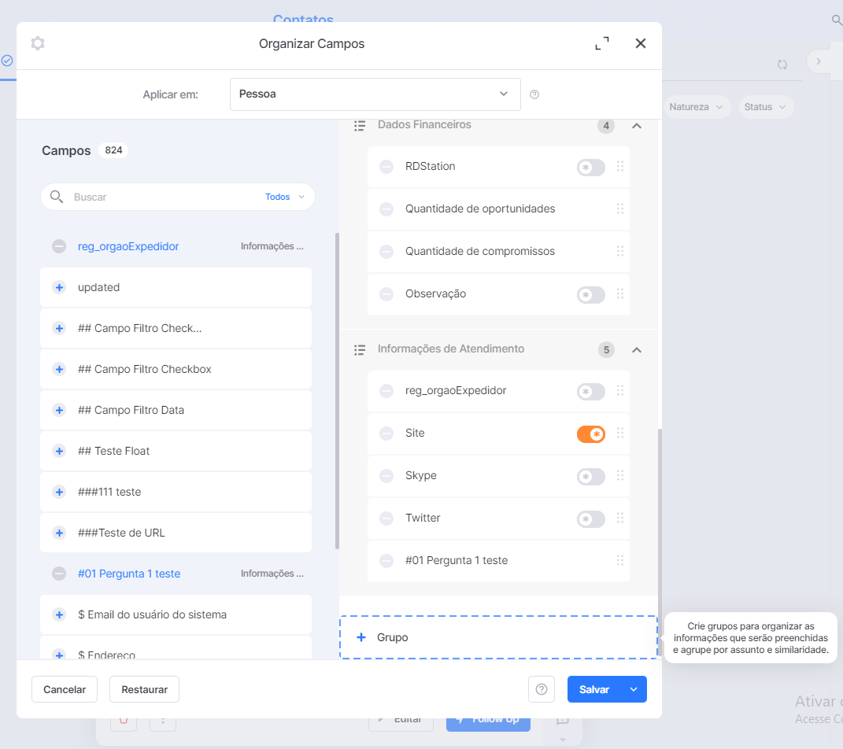This screenshot has height=749, width=843.
Task: Toggle required switch for Observação
Action: tap(591, 294)
